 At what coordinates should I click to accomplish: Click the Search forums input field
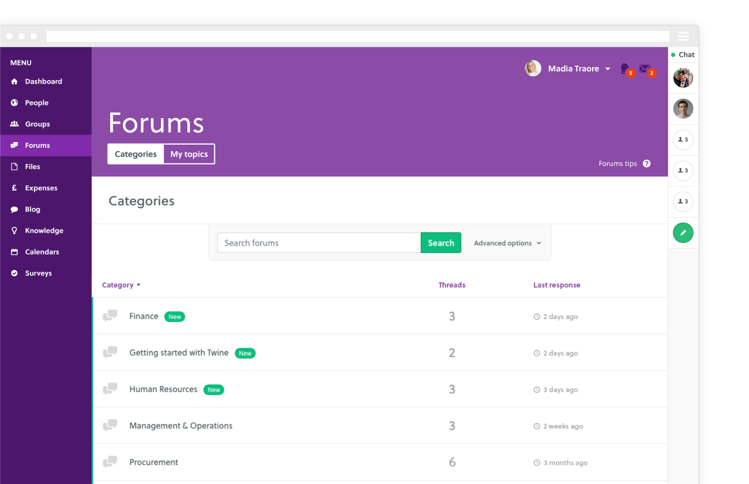pos(319,243)
